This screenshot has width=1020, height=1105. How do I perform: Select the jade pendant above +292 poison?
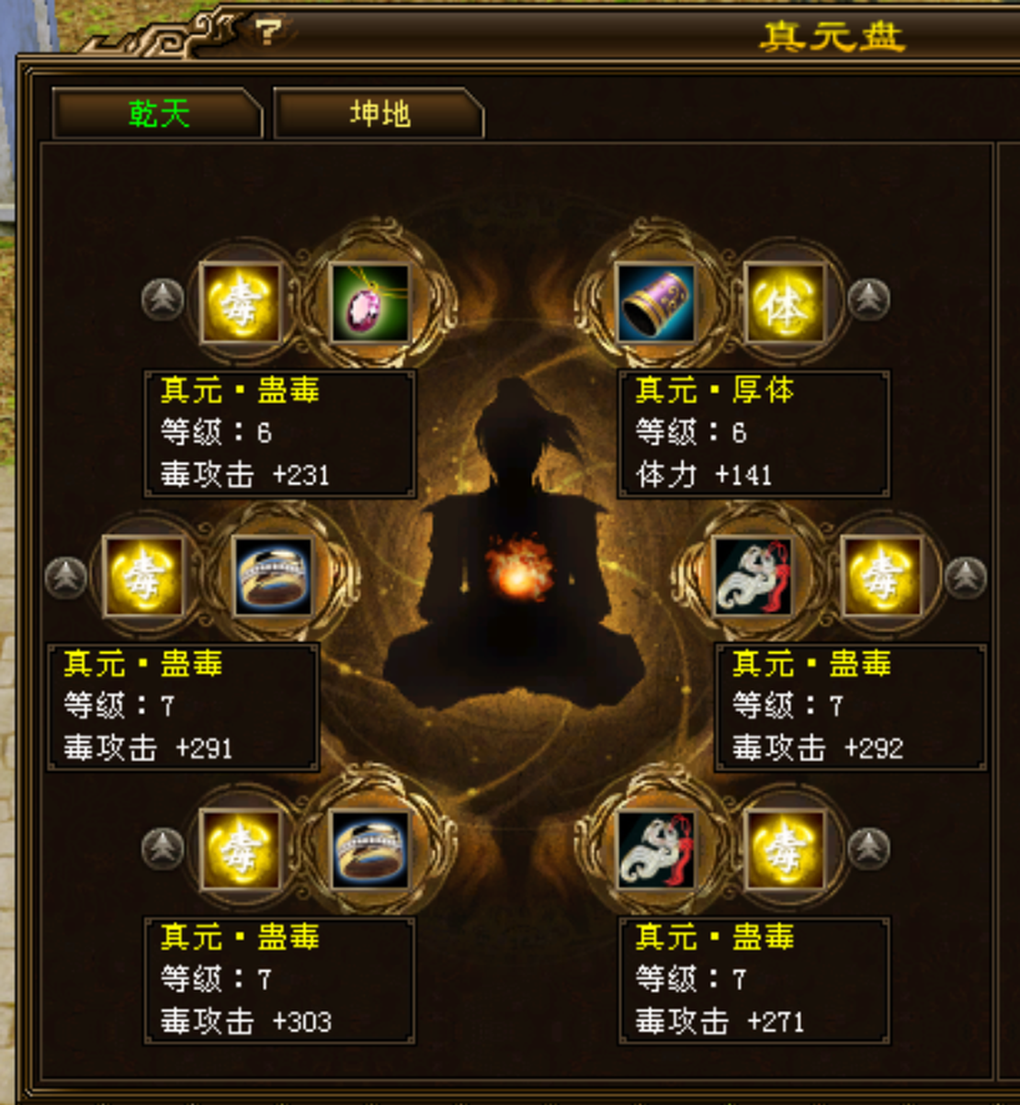[753, 576]
